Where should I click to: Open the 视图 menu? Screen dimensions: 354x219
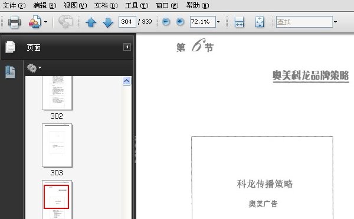pyautogui.click(x=75, y=5)
